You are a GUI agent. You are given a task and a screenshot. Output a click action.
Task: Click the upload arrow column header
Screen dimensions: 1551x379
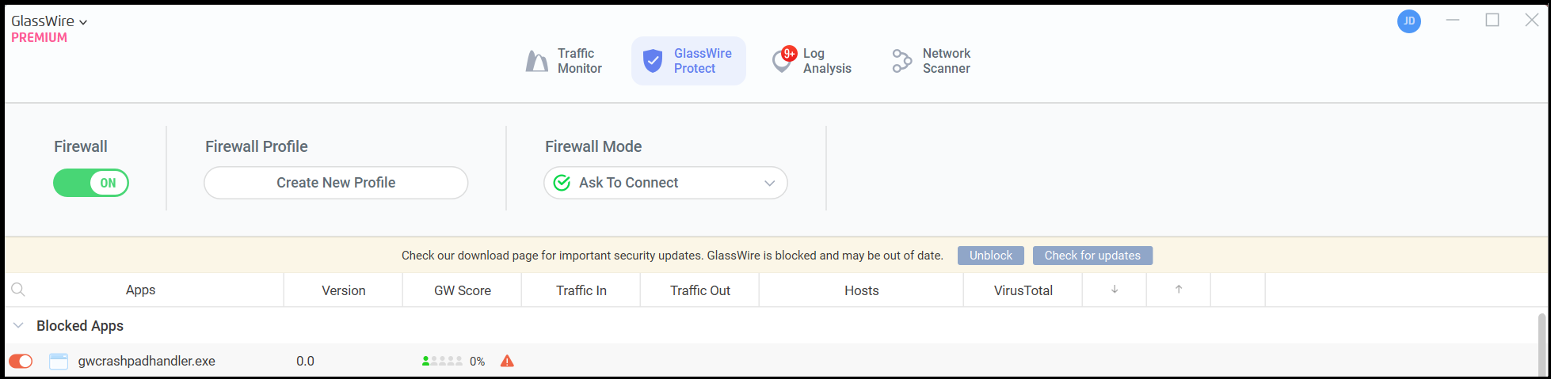click(1179, 290)
